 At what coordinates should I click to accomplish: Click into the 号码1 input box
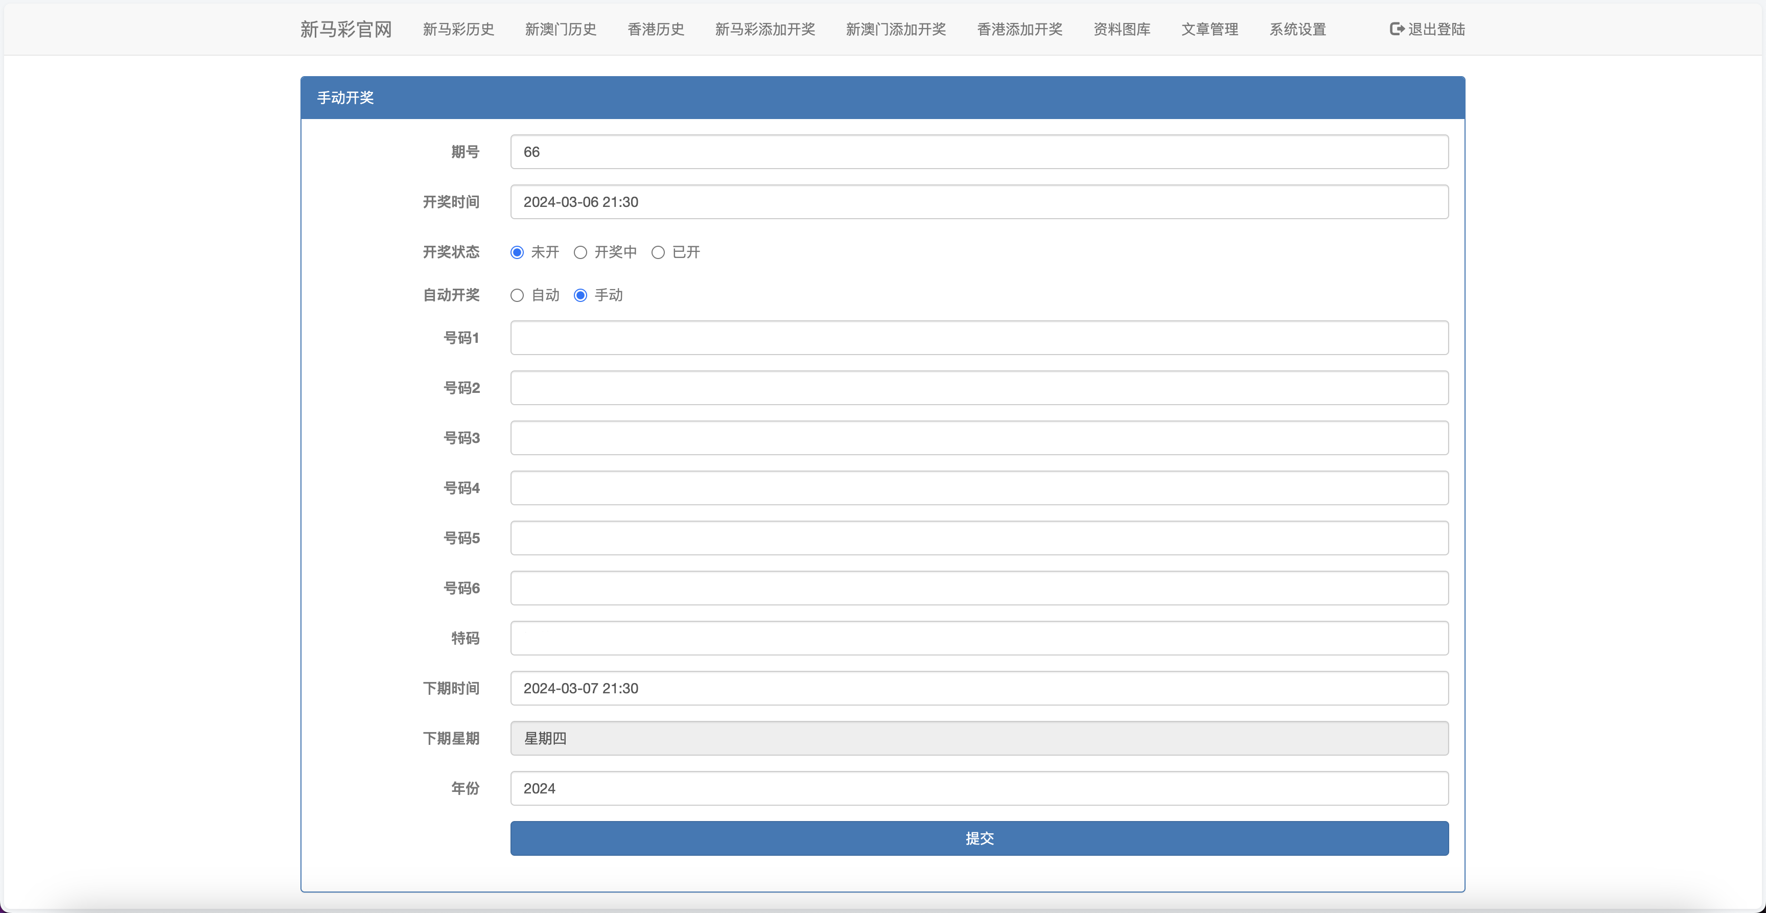978,337
